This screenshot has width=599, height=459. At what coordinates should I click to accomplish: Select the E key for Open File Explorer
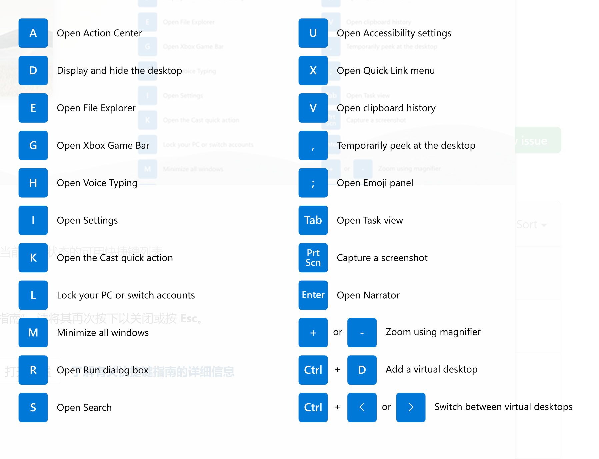click(33, 108)
